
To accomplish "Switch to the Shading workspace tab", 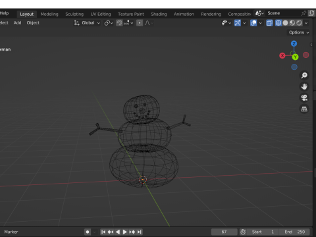I will click(x=159, y=14).
